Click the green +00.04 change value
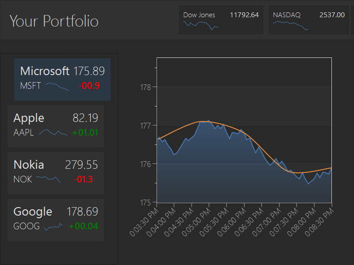Viewport: 354px width, 265px height. click(x=83, y=226)
